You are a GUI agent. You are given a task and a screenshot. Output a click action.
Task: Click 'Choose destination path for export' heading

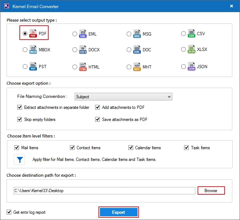pos(41,175)
